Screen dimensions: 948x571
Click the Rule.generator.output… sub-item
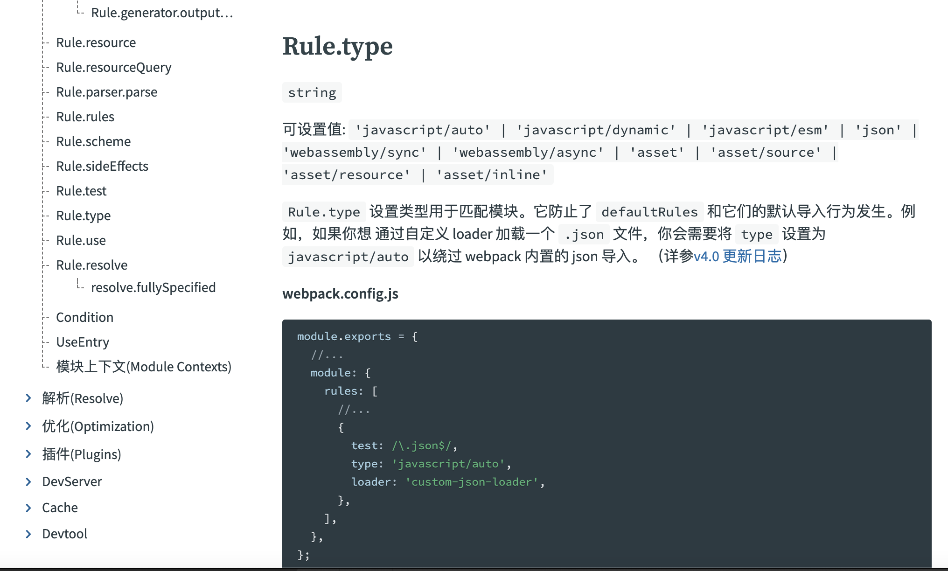[x=161, y=13]
